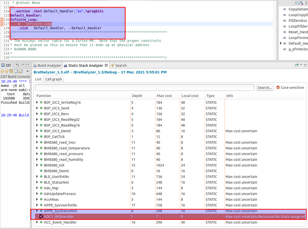308x229 pixels.
Task: Click the recursive icon of ADC1_IRQHandler
Action: 41,216
